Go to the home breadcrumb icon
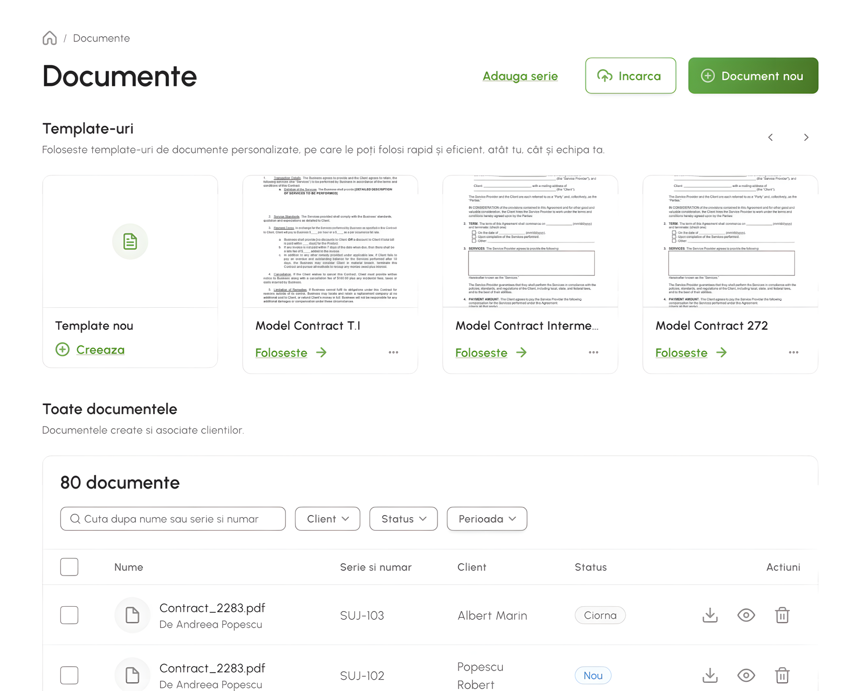This screenshot has height=691, width=863. (x=50, y=38)
